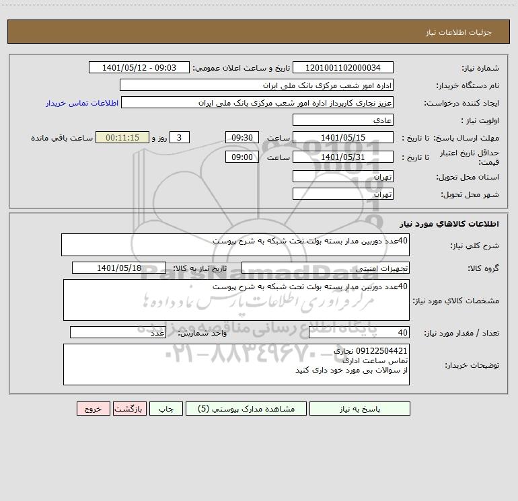This screenshot has height=501, width=518.
Task: Click the price validity time 09:00
Action: click(x=242, y=157)
